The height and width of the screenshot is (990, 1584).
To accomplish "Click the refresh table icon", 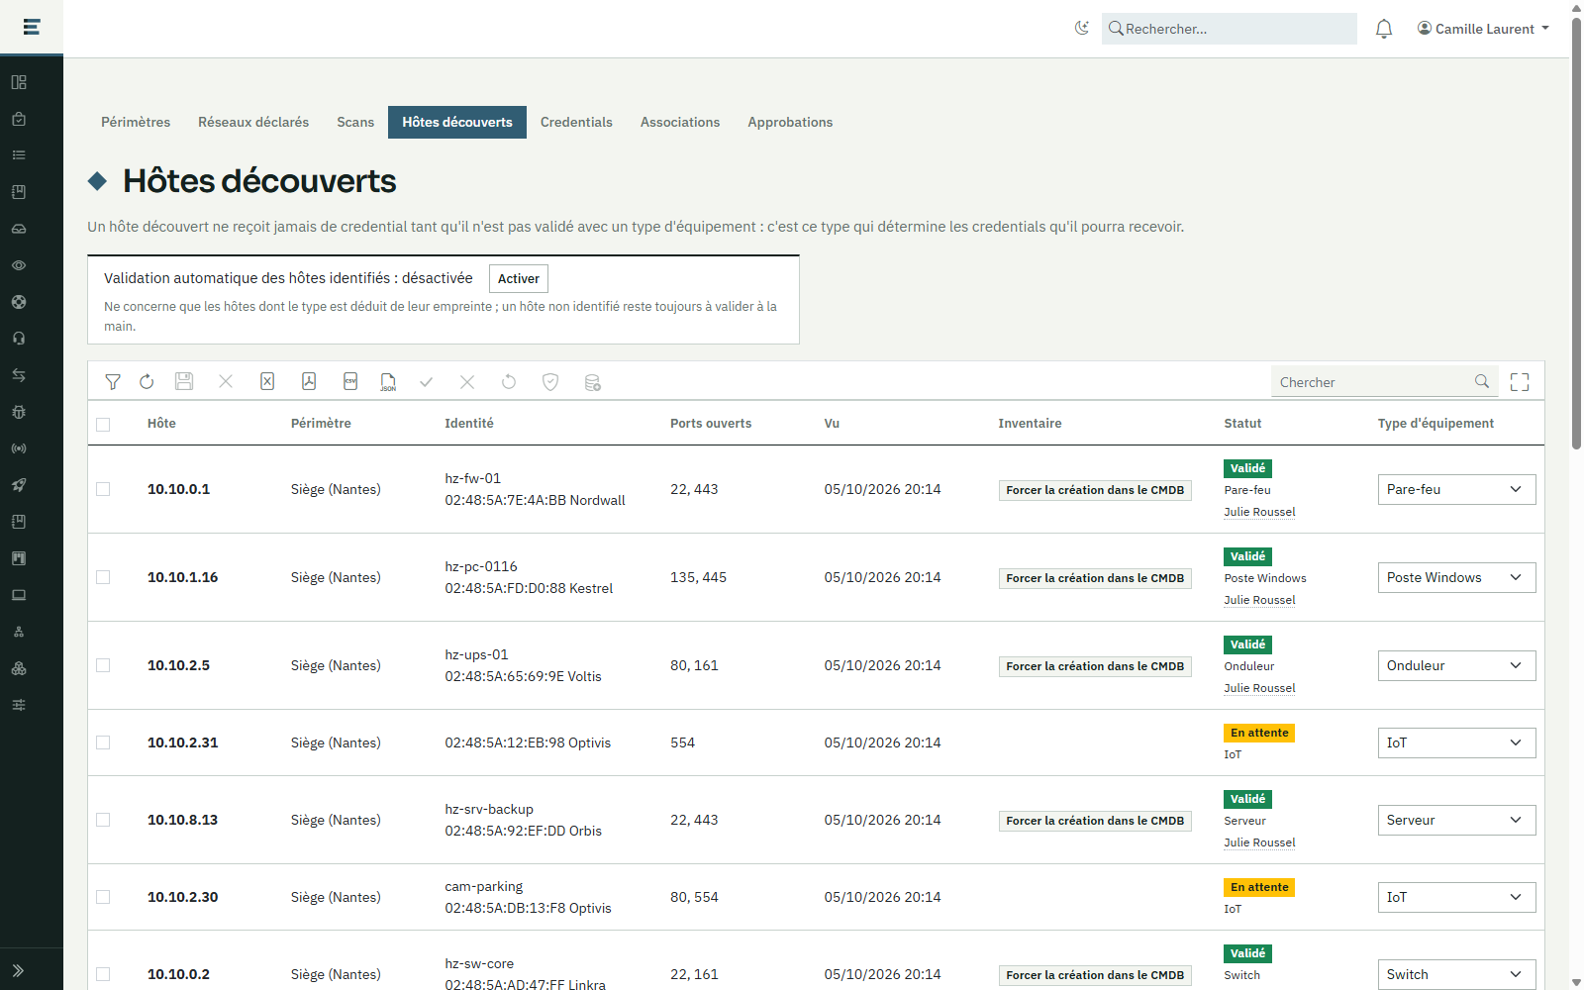I will [147, 382].
